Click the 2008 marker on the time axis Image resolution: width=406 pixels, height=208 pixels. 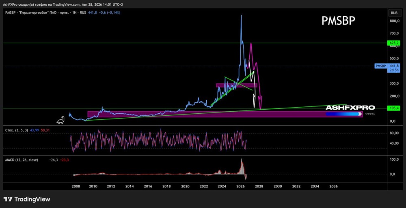[x=76, y=186]
